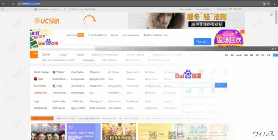Image resolution: width=278 pixels, height=140 pixels.
Task: Go forward using the browser forward arrow
Action: [x=8, y=4]
